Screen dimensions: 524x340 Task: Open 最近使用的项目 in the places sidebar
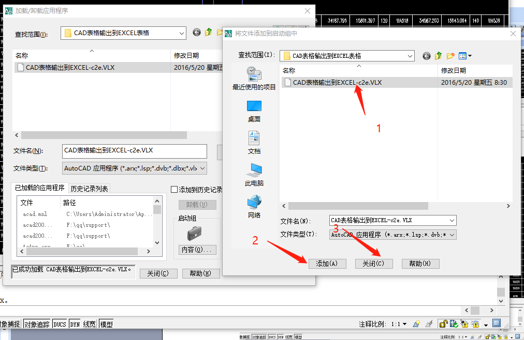click(x=254, y=79)
